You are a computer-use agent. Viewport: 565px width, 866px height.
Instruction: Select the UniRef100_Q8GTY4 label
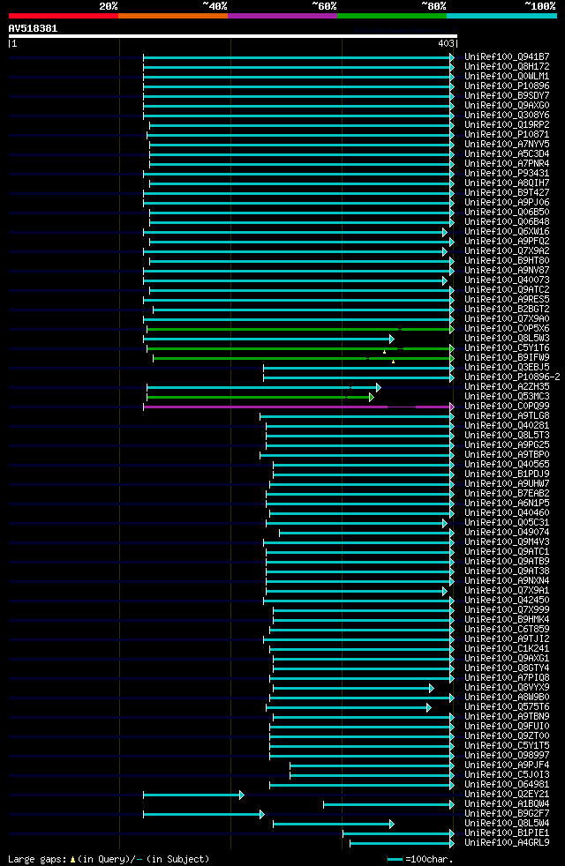(x=507, y=668)
